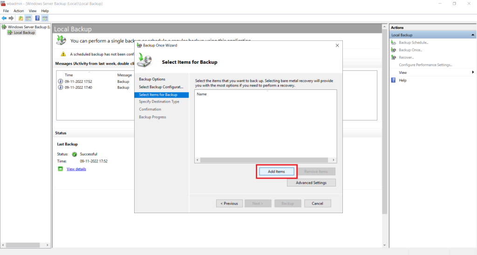The height and width of the screenshot is (255, 477).
Task: Click the Help question mark icon in Actions
Action: pyautogui.click(x=394, y=80)
